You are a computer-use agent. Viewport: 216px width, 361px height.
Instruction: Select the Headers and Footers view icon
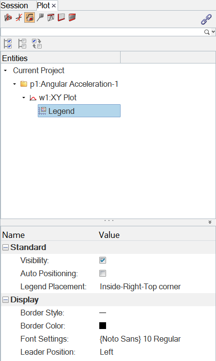click(72, 17)
